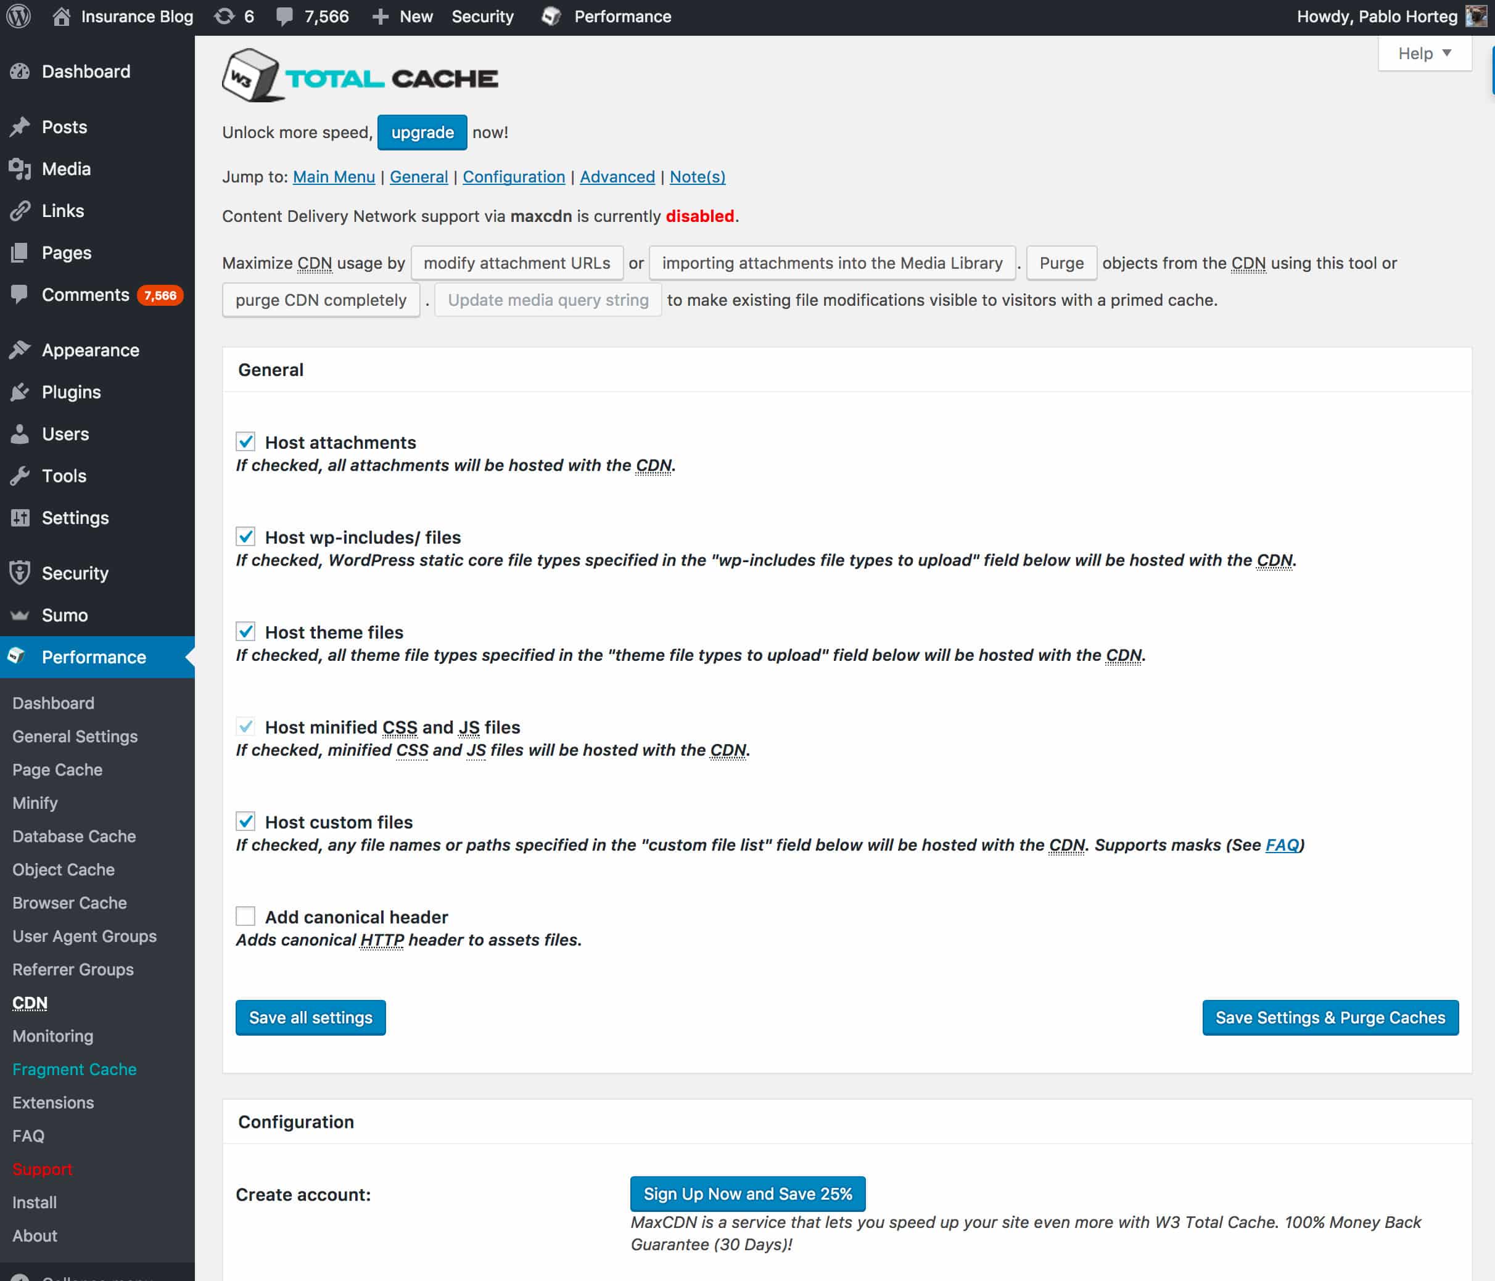The width and height of the screenshot is (1495, 1281).
Task: Click modify attachment URLs button
Action: pos(517,263)
